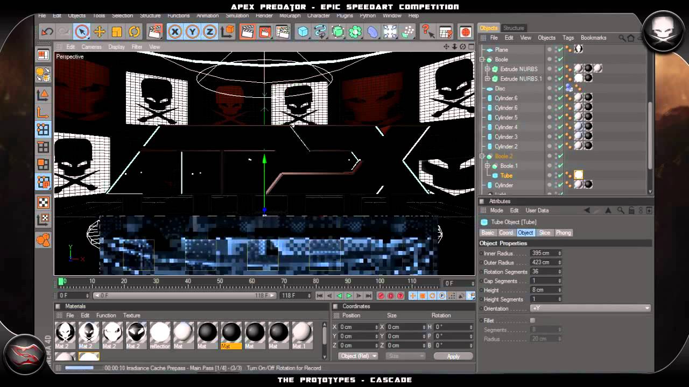Click the green HyperNURBS cage icon
This screenshot has height=387, width=689.
point(338,32)
